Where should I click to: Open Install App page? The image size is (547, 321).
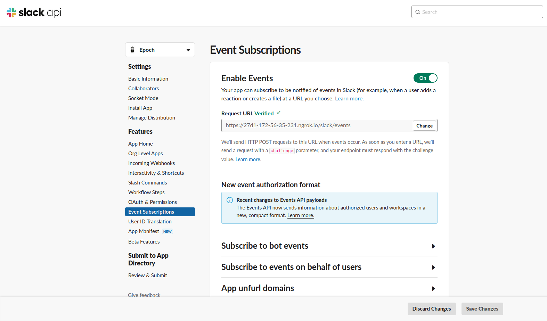tap(140, 108)
